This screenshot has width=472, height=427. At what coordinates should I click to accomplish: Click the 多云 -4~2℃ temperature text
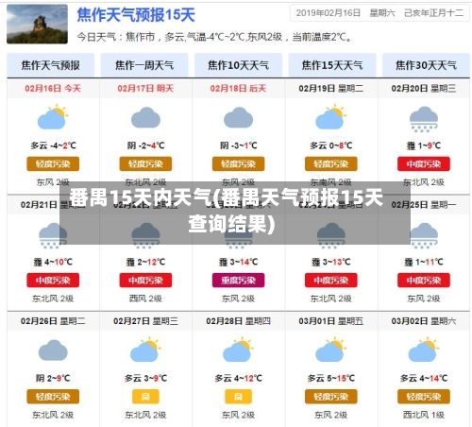click(x=53, y=145)
